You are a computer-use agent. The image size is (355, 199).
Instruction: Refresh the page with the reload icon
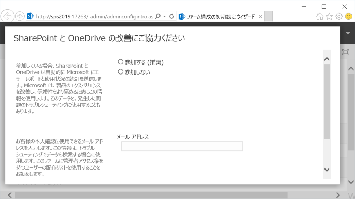tap(172, 16)
